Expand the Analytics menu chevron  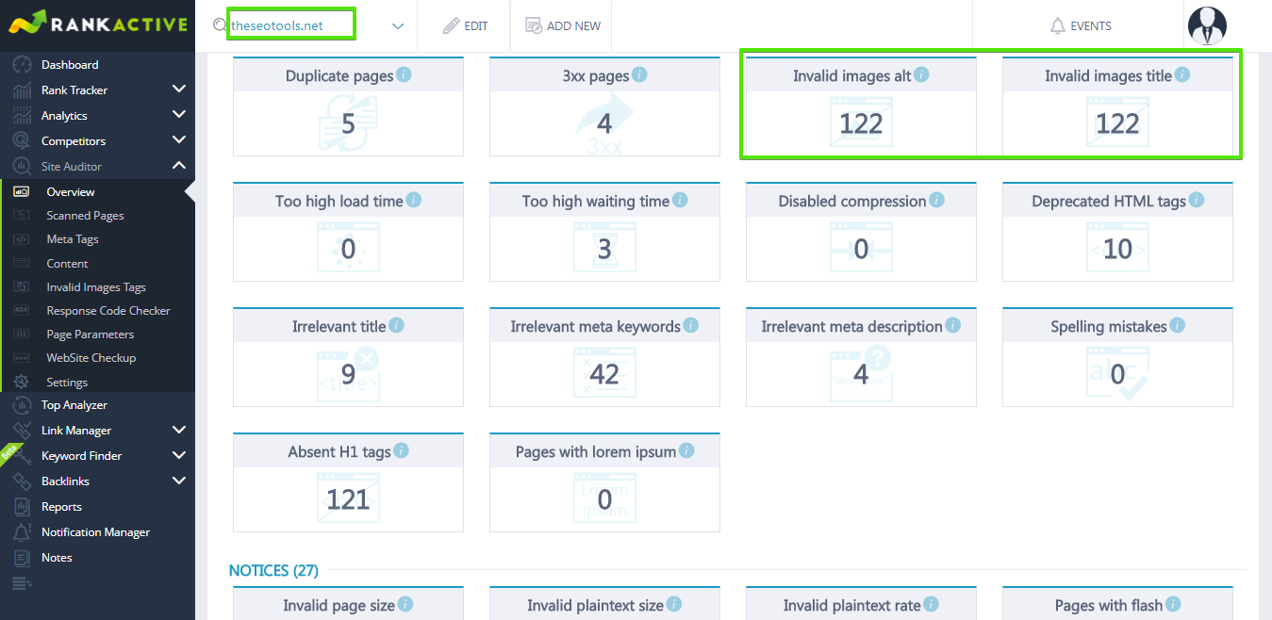tap(179, 115)
